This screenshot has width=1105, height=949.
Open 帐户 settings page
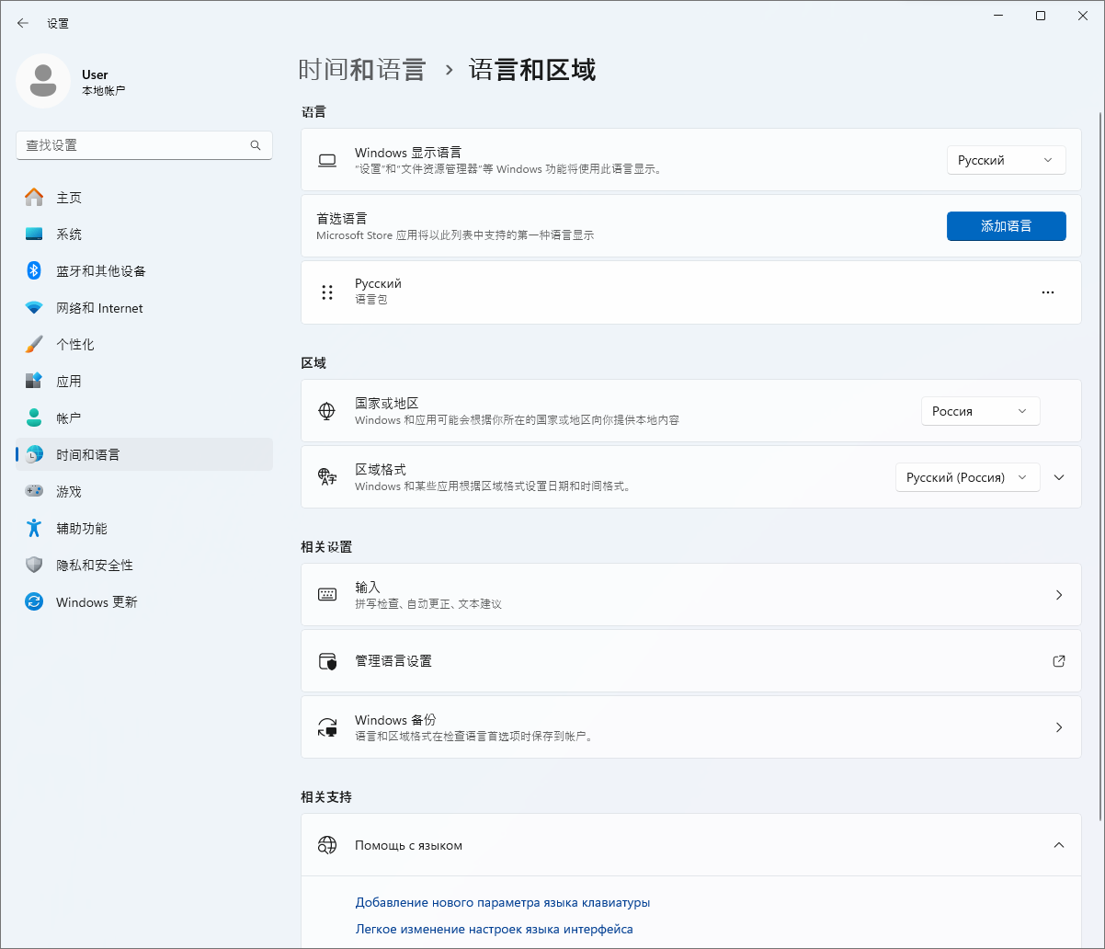pos(144,417)
